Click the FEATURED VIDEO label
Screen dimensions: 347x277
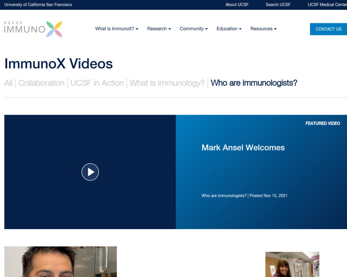pos(323,123)
